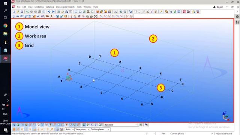Open the four-squares side panel icon
This screenshot has height=135, width=240.
(x=237, y=22)
